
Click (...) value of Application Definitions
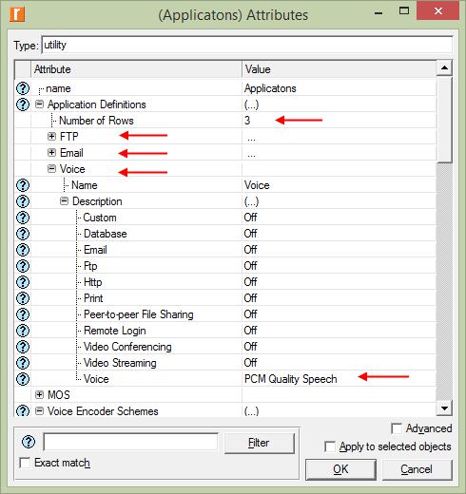(251, 104)
